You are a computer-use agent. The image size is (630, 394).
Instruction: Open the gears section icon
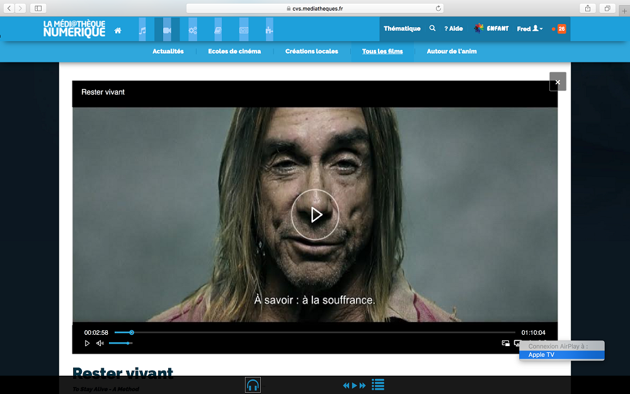[192, 30]
